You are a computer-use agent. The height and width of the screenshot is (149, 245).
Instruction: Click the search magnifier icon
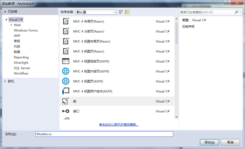click(237, 12)
